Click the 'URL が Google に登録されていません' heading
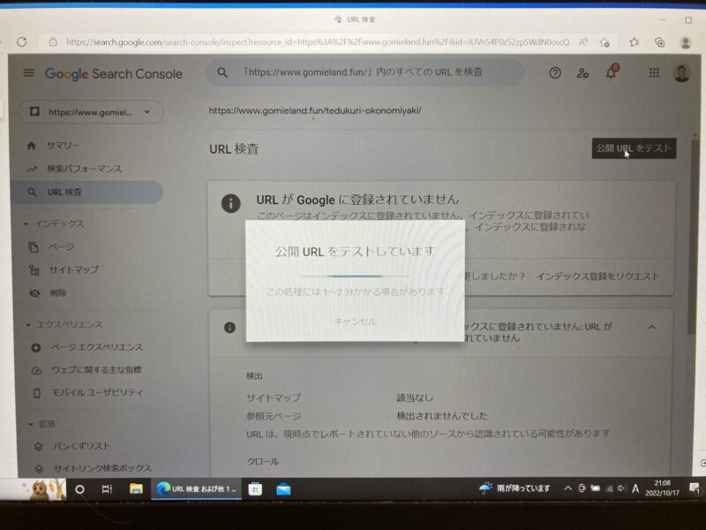Screen dimensions: 706x530 coord(357,200)
